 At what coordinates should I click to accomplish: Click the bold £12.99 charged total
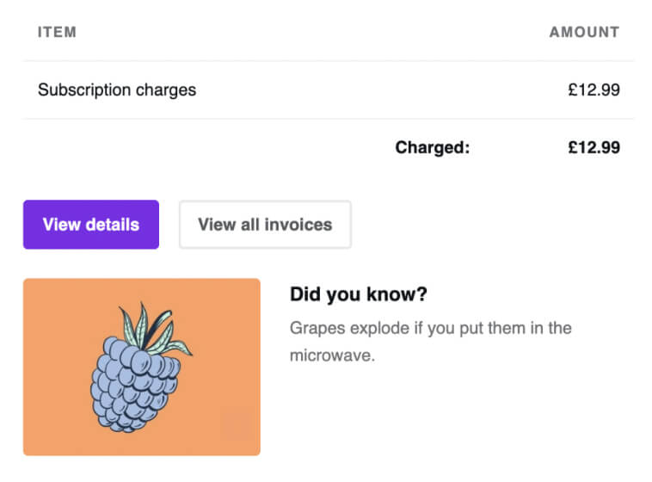coord(594,147)
